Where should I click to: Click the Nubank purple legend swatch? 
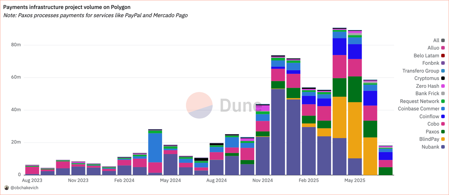point(443,147)
